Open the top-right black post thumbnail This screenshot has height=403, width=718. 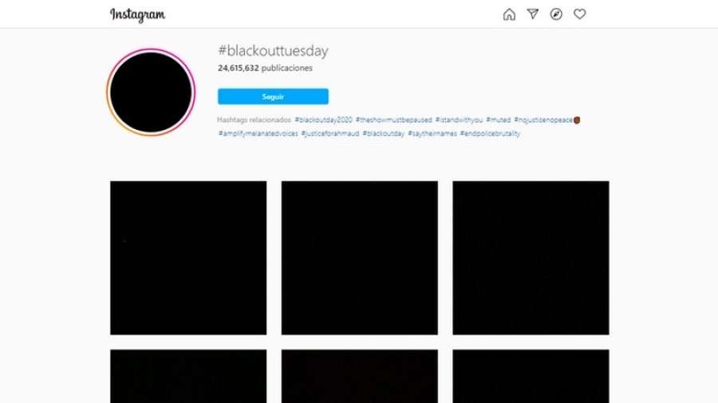pos(531,258)
